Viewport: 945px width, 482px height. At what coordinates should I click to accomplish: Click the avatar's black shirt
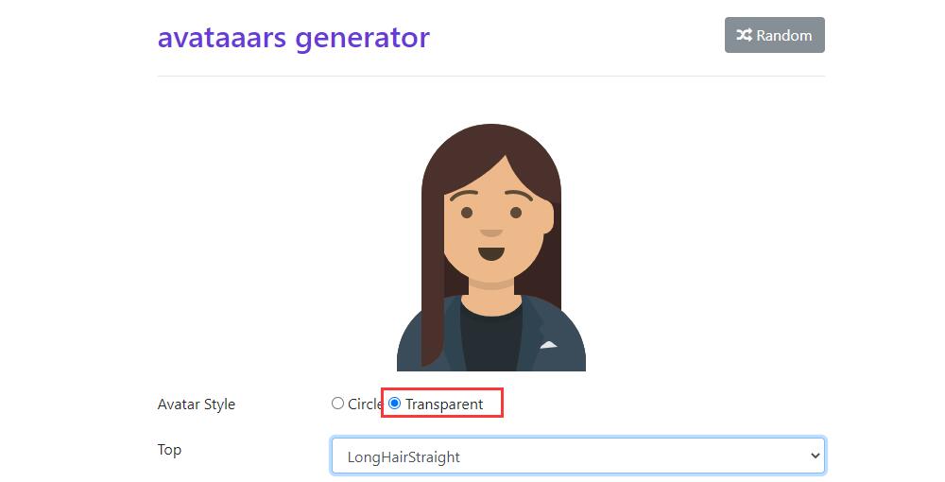click(x=491, y=337)
